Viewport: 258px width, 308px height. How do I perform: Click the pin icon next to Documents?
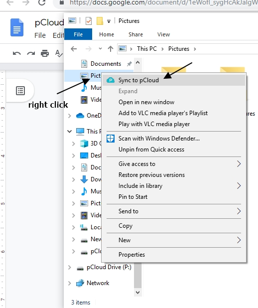129,64
